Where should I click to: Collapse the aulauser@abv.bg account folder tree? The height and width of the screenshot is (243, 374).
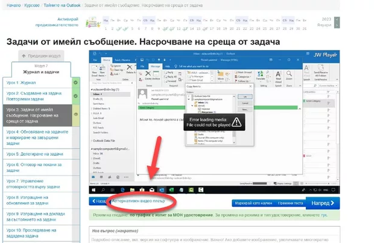92,90
